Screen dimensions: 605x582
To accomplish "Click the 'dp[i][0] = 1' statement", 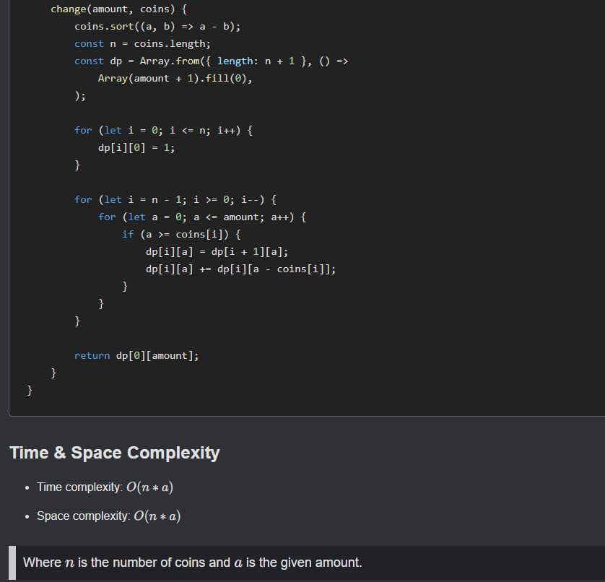I will (x=136, y=147).
